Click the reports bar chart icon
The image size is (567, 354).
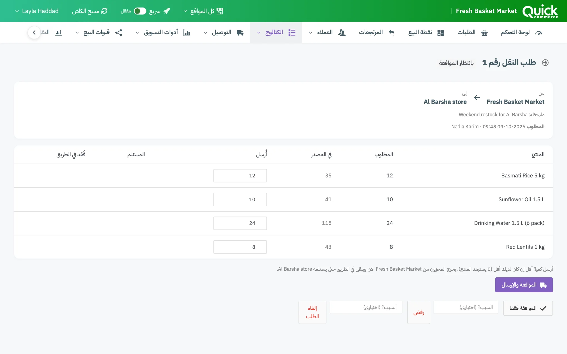click(x=58, y=33)
